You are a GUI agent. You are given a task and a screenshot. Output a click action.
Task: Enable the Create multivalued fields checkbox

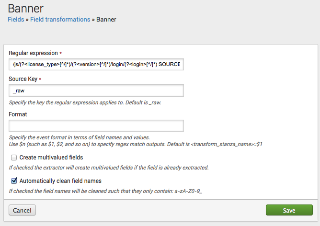pyautogui.click(x=14, y=158)
